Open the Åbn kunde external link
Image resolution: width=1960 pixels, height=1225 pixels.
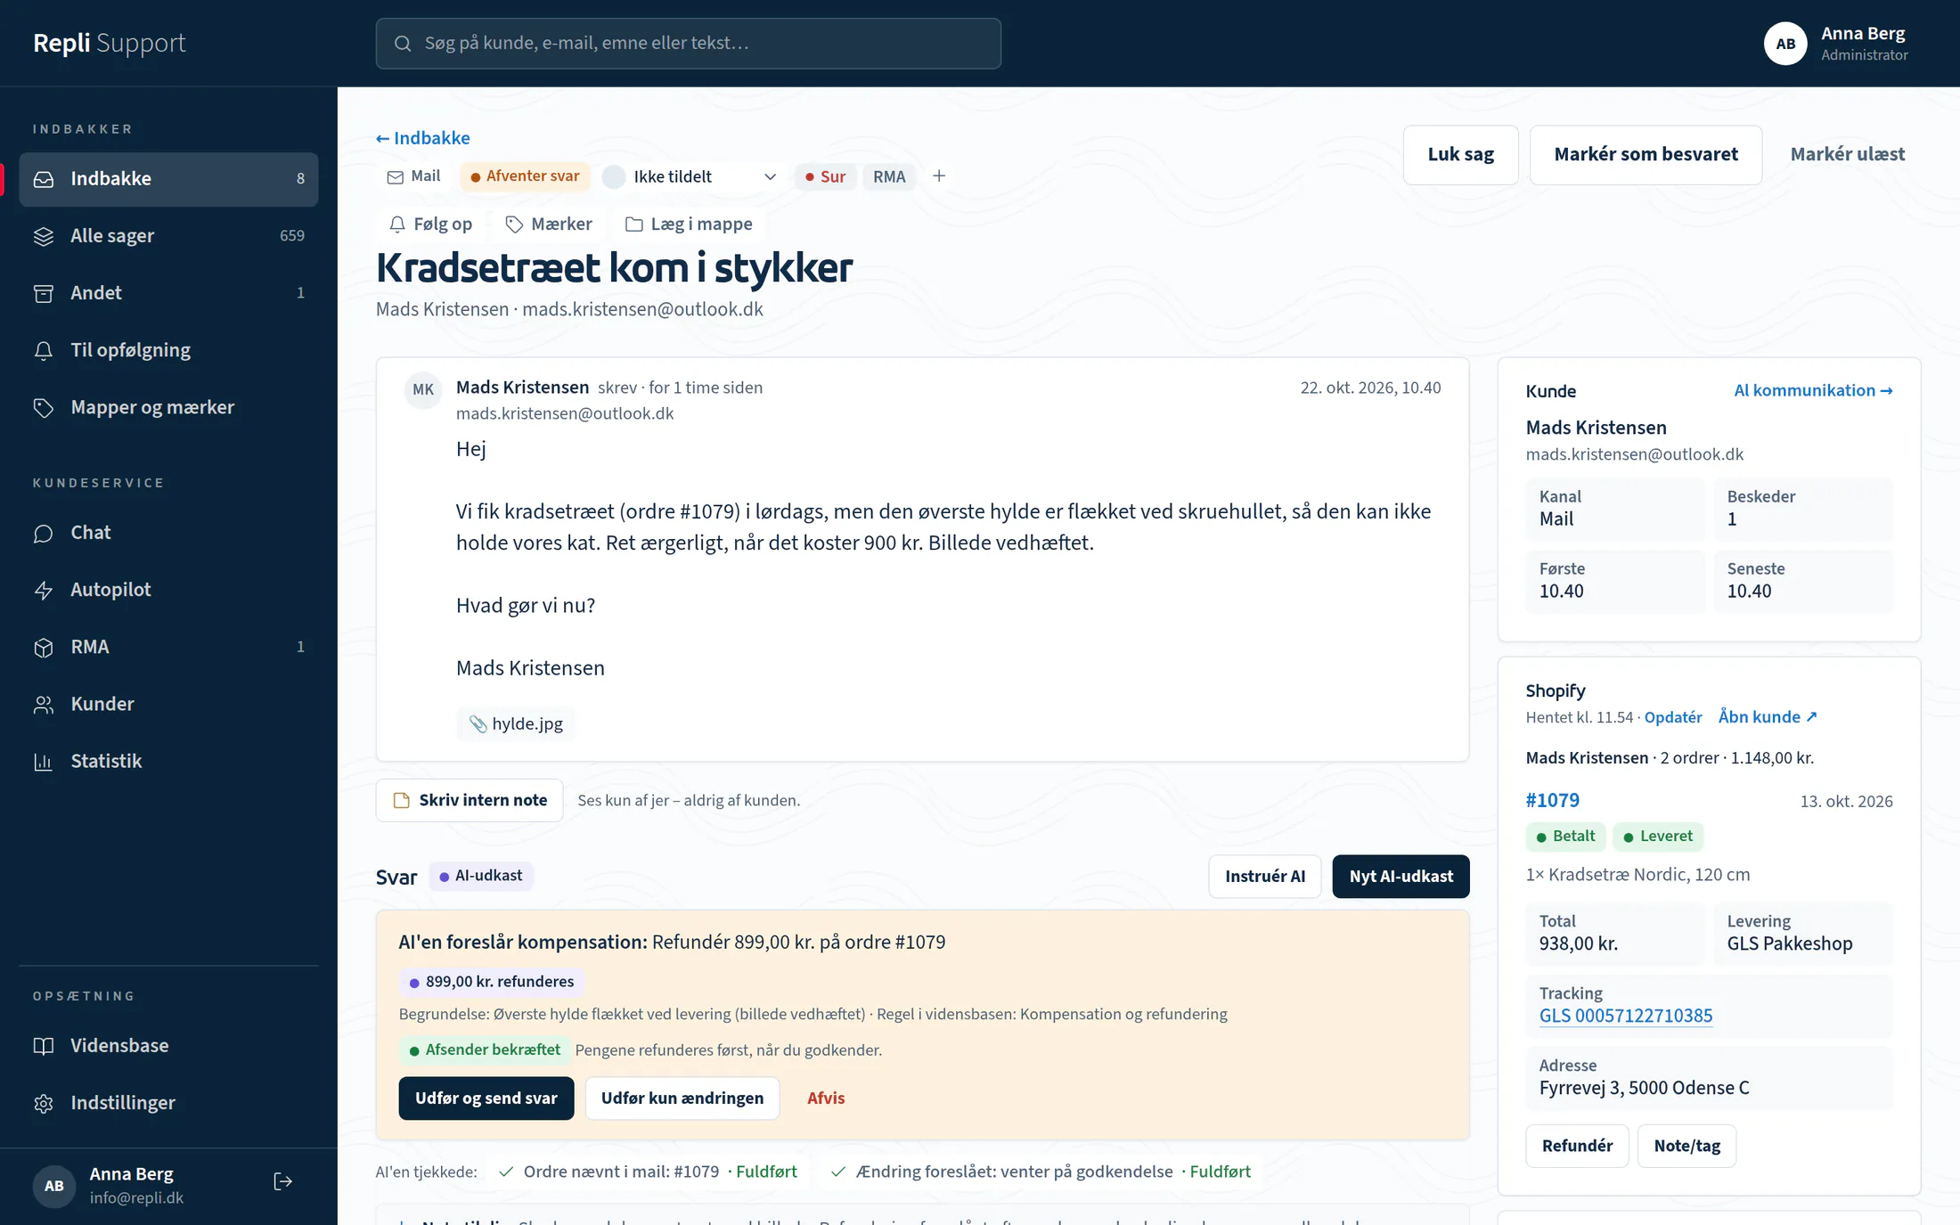1768,717
